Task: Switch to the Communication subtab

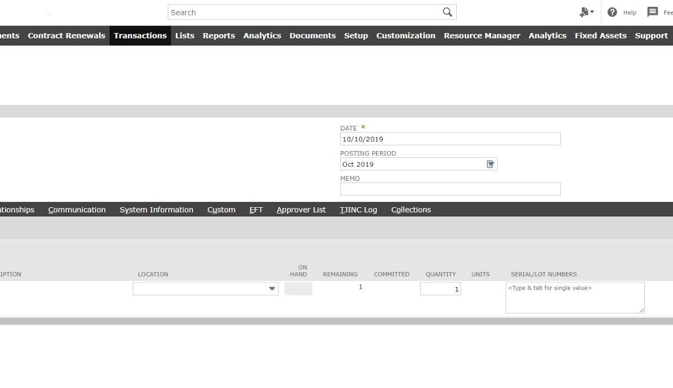Action: (77, 210)
